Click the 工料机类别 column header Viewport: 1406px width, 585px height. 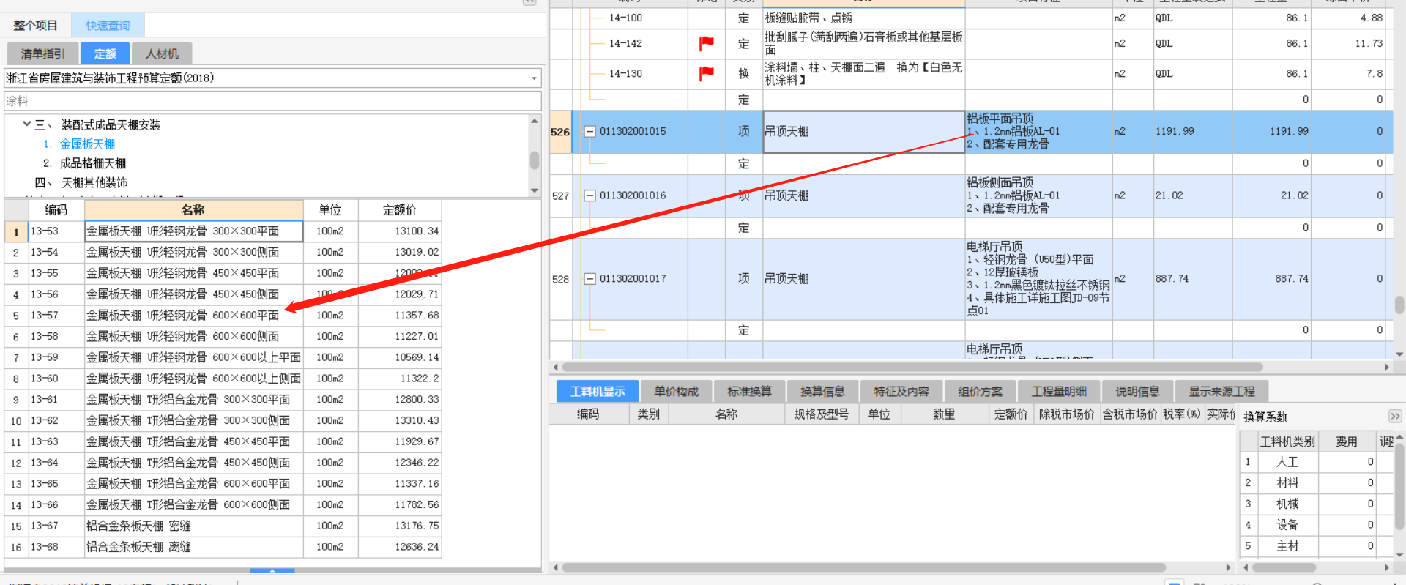pyautogui.click(x=1287, y=441)
